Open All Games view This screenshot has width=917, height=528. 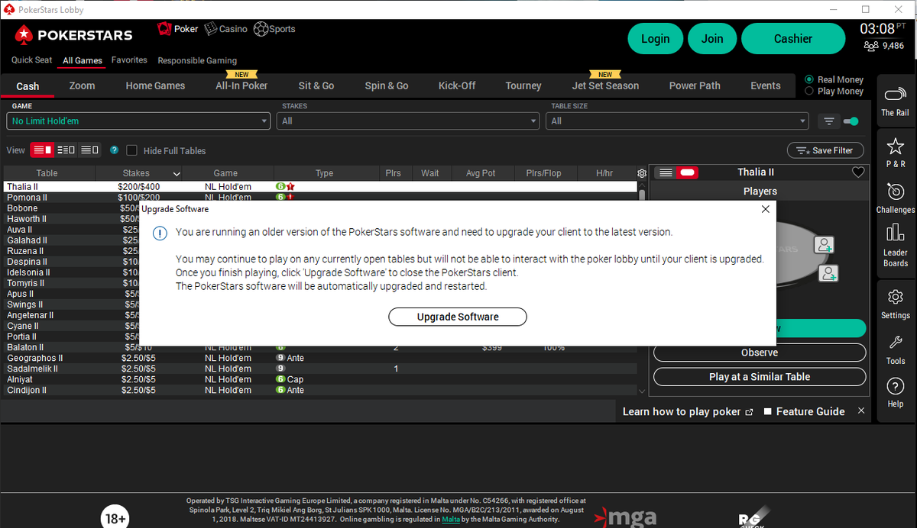tap(83, 60)
